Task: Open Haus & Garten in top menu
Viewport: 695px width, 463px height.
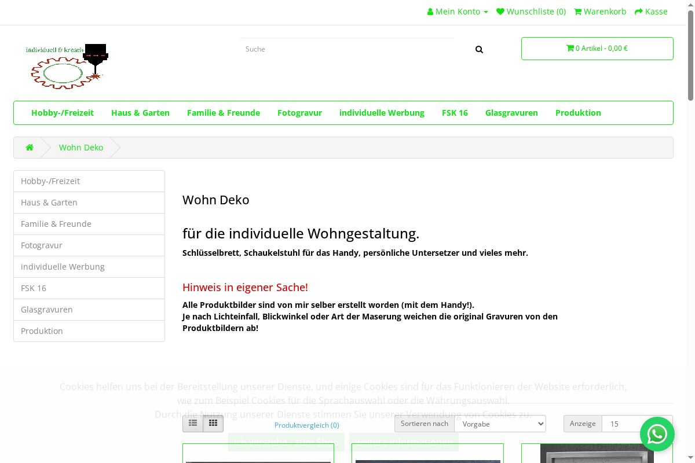Action: click(140, 113)
